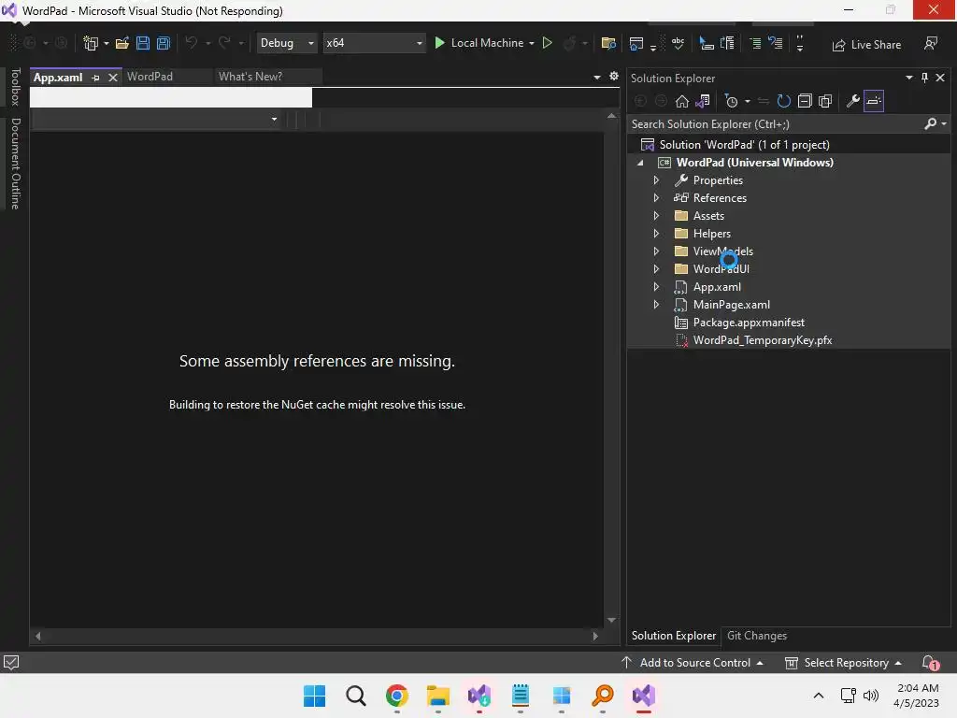Open New Project icon dropdown arrow
The width and height of the screenshot is (957, 718).
pyautogui.click(x=107, y=43)
